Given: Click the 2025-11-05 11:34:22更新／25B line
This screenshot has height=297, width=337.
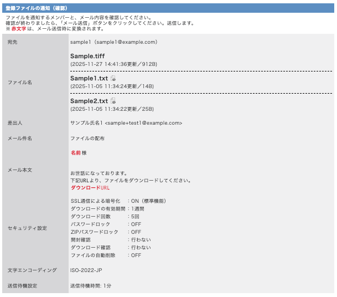Looking at the screenshot, I should click(x=112, y=109).
